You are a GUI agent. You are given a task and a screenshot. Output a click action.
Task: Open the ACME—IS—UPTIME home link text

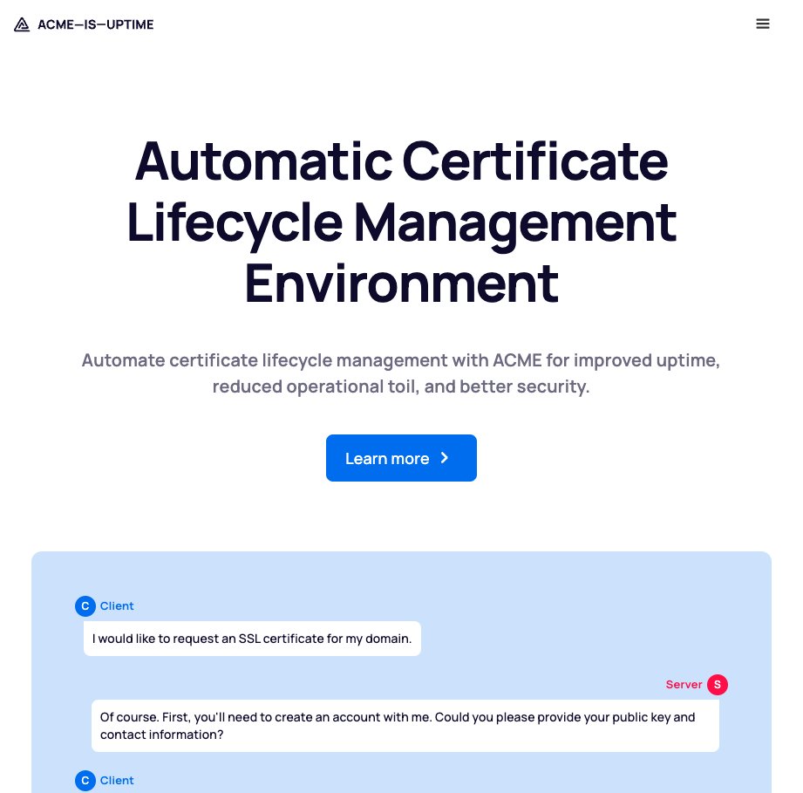coord(96,24)
